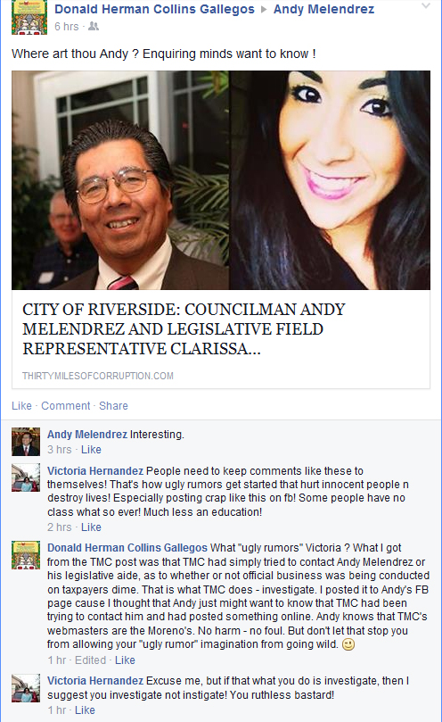Click Comment under the post

point(66,406)
